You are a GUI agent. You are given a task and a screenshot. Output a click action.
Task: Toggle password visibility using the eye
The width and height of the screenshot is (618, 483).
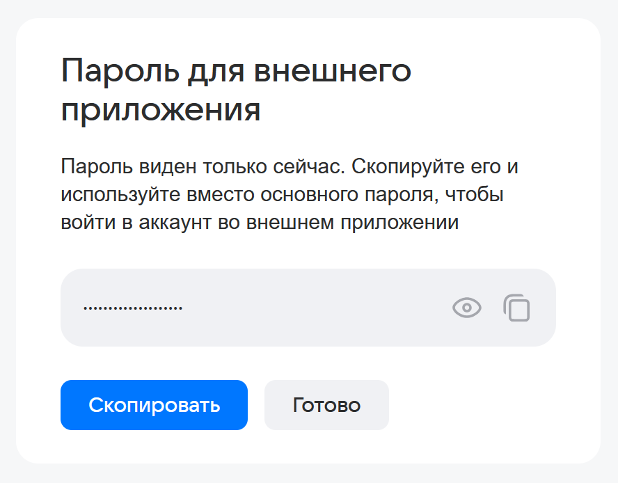tap(466, 308)
